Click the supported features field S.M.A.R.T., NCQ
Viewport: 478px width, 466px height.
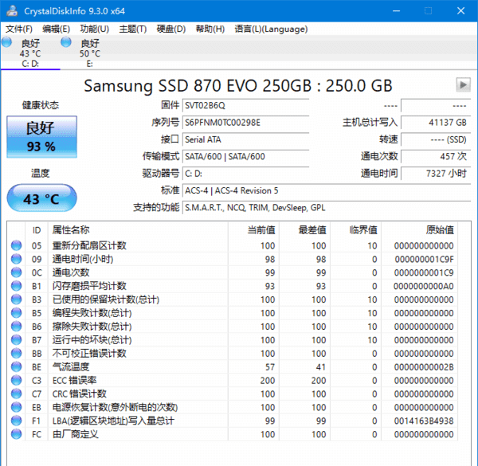327,208
